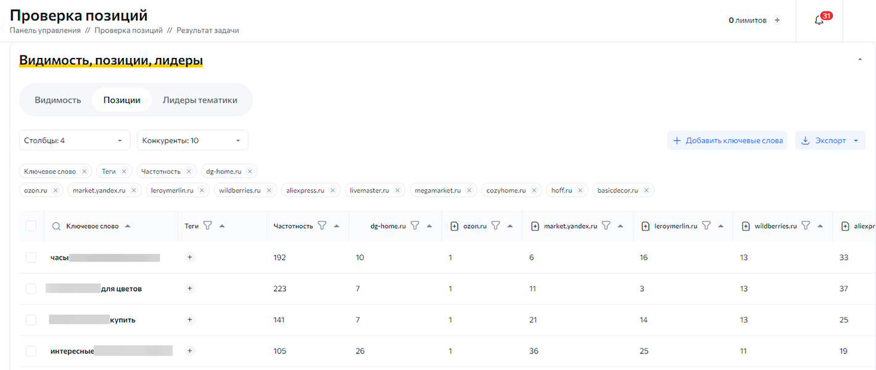Remove the basicdecor.ru competitor chip
This screenshot has height=370, width=876.
click(x=646, y=191)
